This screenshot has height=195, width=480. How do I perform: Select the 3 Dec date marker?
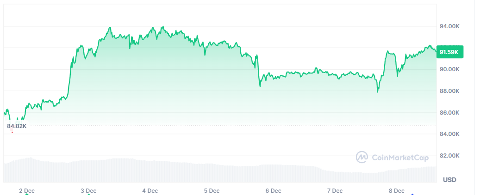pos(88,190)
